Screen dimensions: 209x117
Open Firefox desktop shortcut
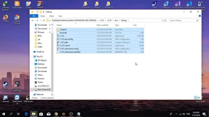(6, 19)
